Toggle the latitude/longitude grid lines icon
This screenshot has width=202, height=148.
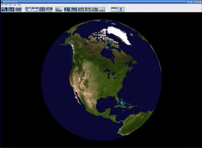[x=18, y=9]
